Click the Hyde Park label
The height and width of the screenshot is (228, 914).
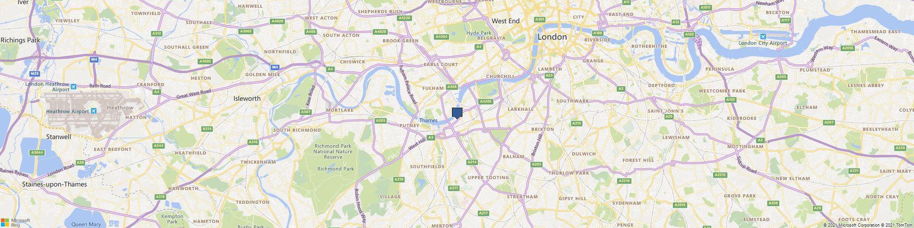point(478,33)
